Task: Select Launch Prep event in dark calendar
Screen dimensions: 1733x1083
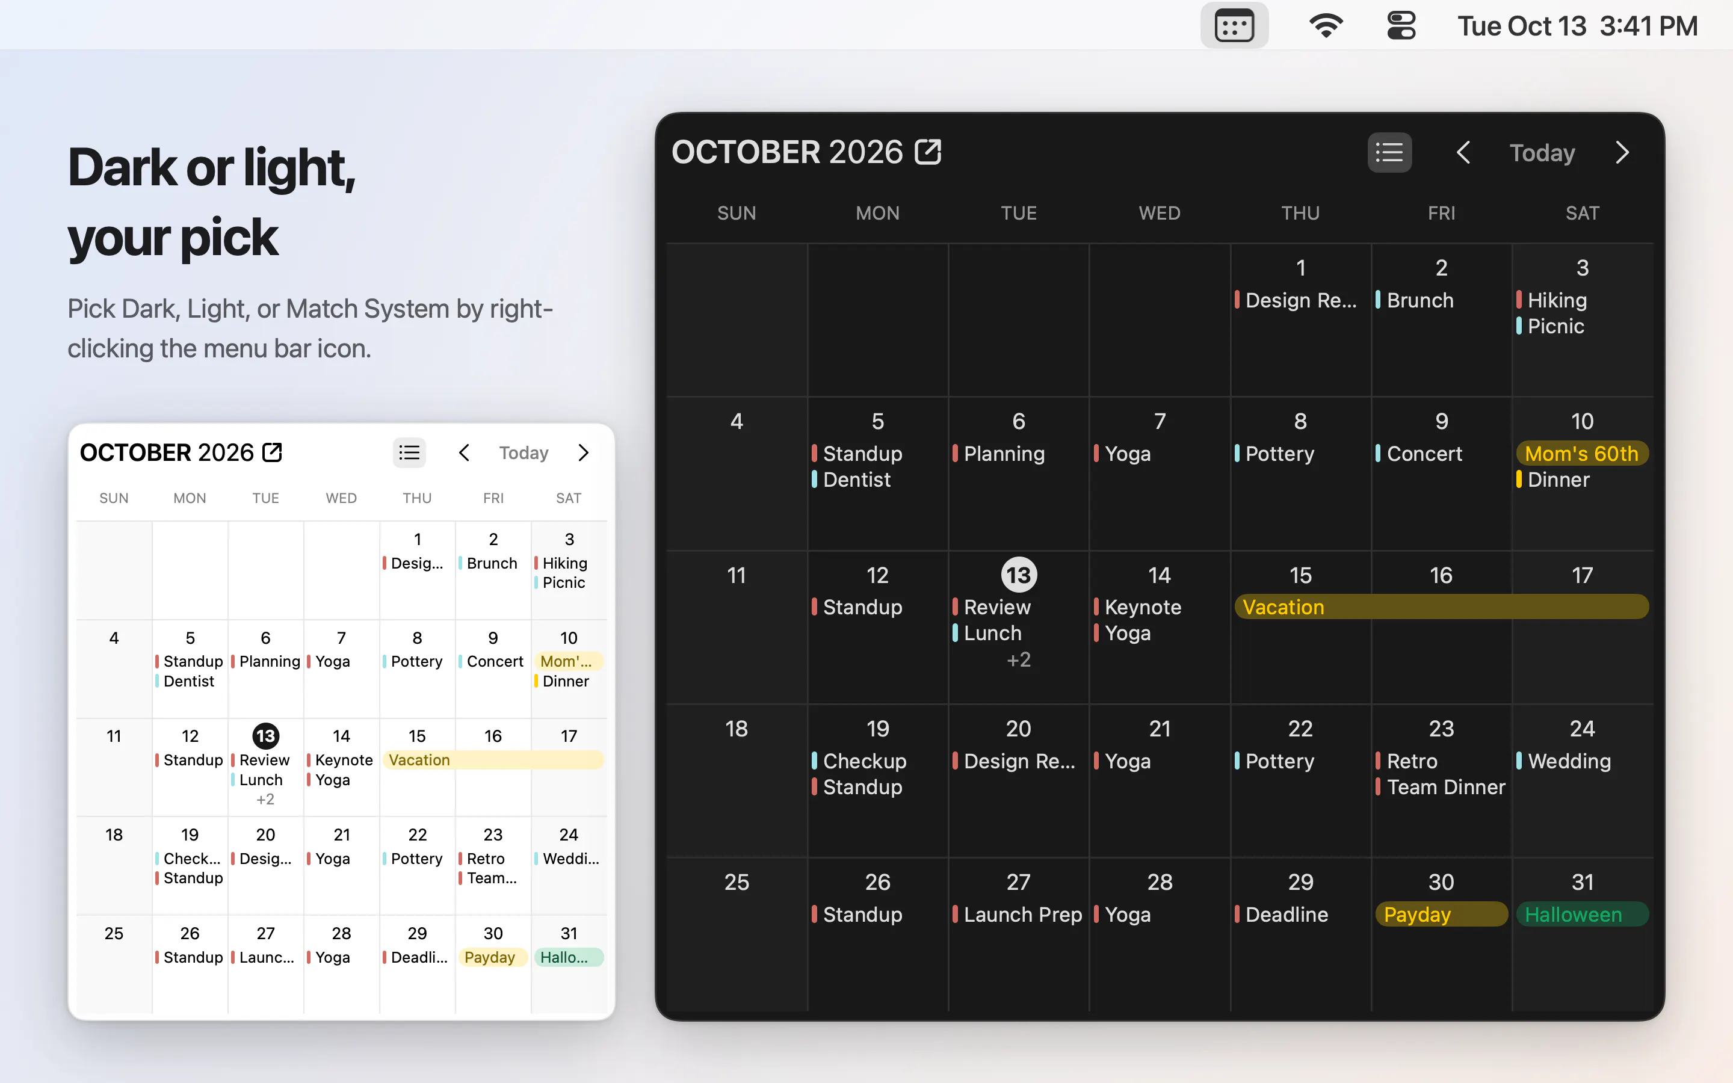Action: [1017, 915]
